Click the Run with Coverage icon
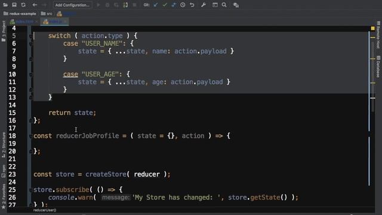The width and height of the screenshot is (382, 215). 116,5
